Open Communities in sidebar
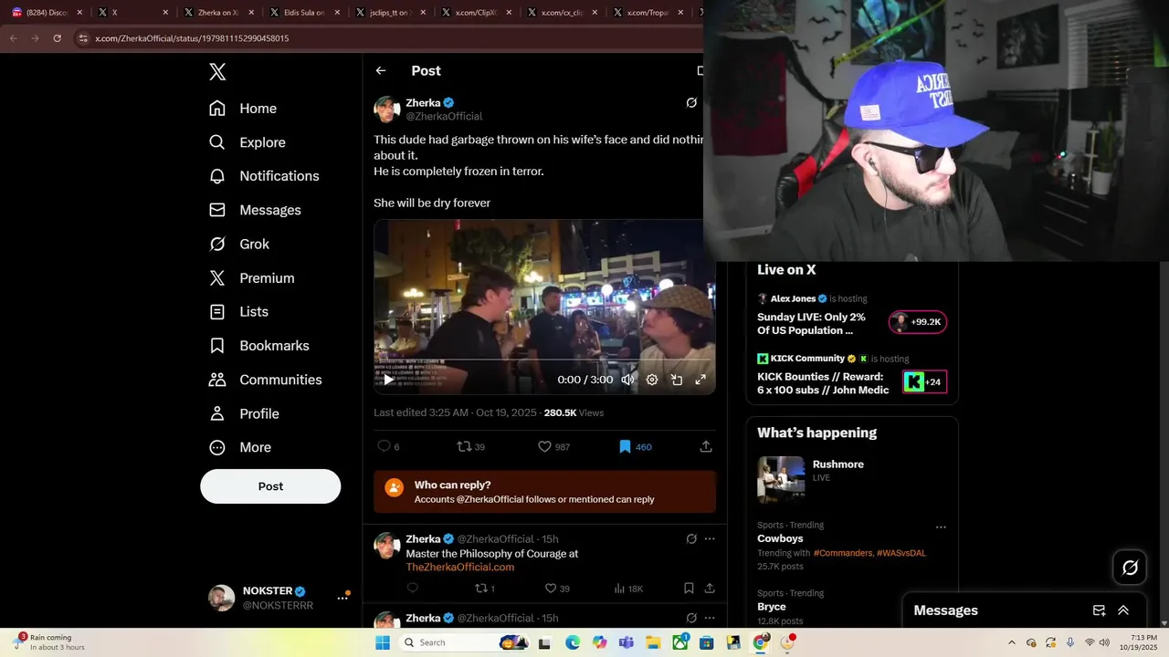Image resolution: width=1169 pixels, height=657 pixels. click(266, 380)
